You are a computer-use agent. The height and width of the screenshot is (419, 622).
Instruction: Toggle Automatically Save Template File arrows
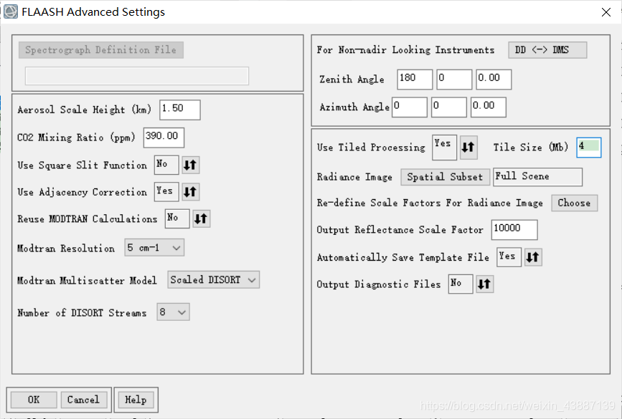(533, 257)
